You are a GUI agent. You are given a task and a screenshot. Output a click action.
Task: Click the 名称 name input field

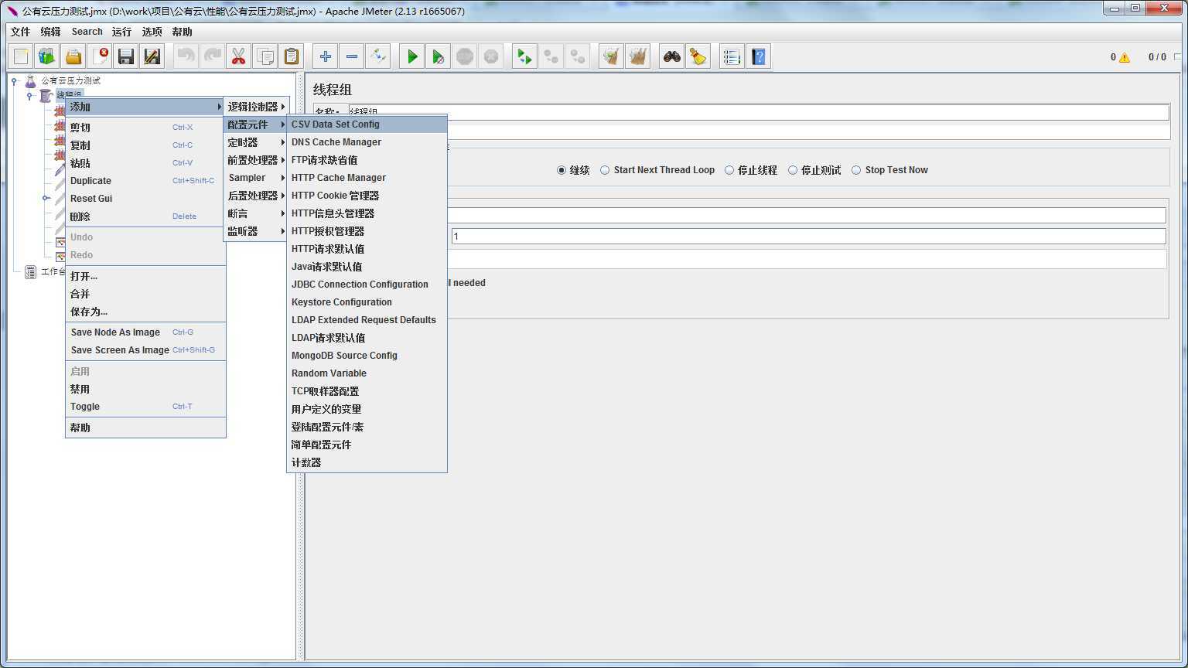[x=759, y=112]
